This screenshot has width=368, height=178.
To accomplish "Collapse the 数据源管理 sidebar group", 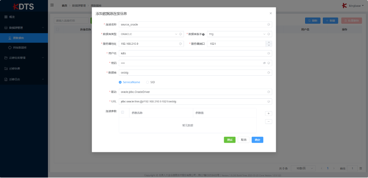I will pyautogui.click(x=43, y=27).
